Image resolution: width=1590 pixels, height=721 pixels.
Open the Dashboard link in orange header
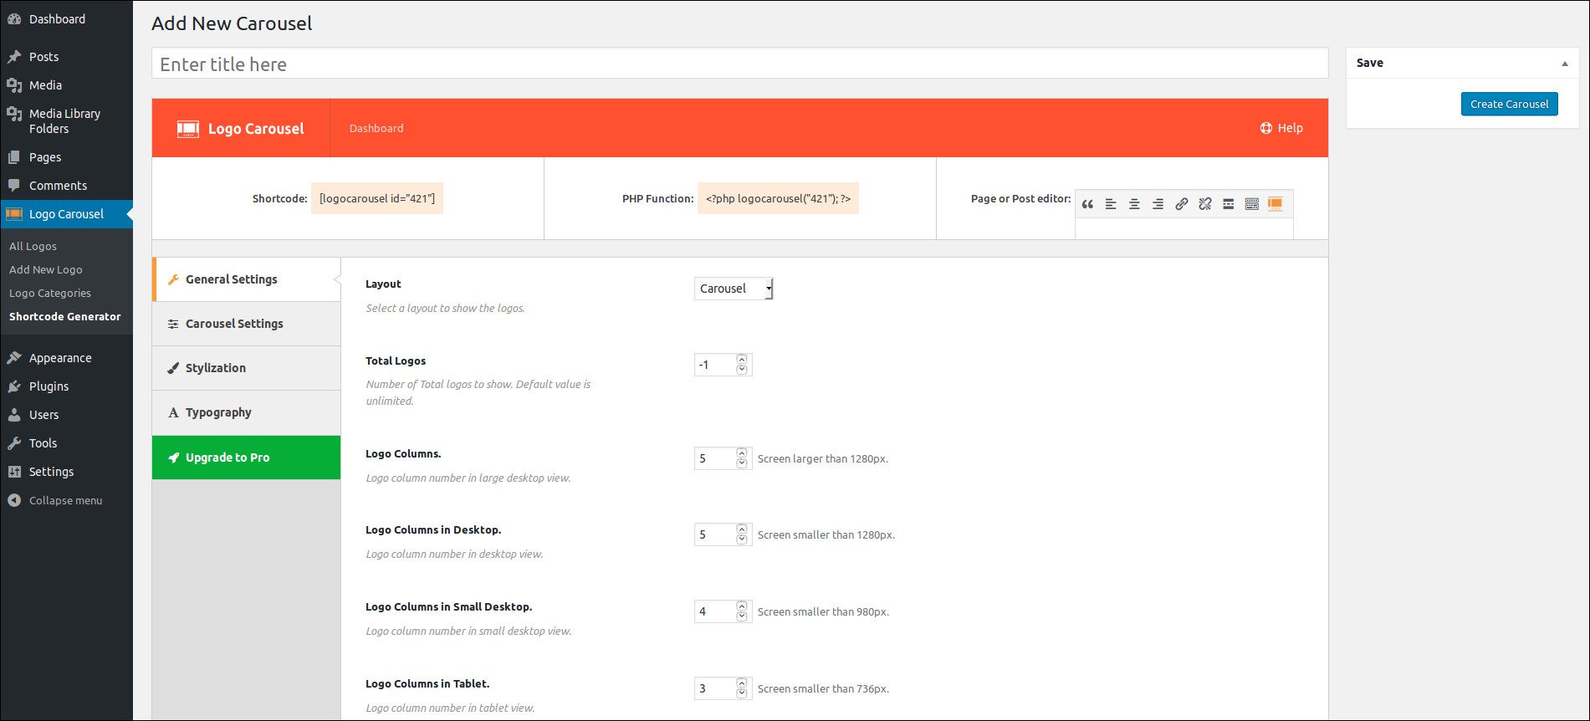coord(376,128)
